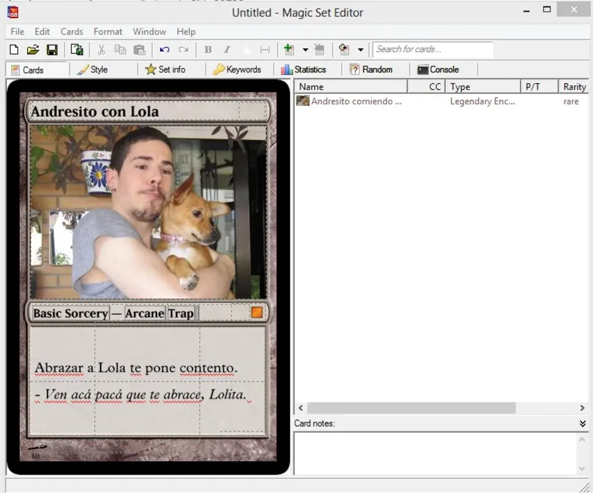Open the Console view
The image size is (593, 493).
coord(440,69)
